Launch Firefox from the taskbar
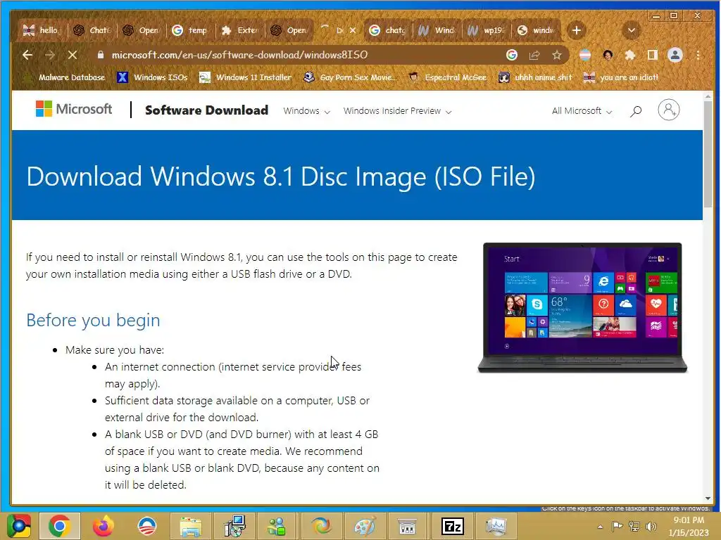Viewport: 721px width, 540px height. (103, 526)
